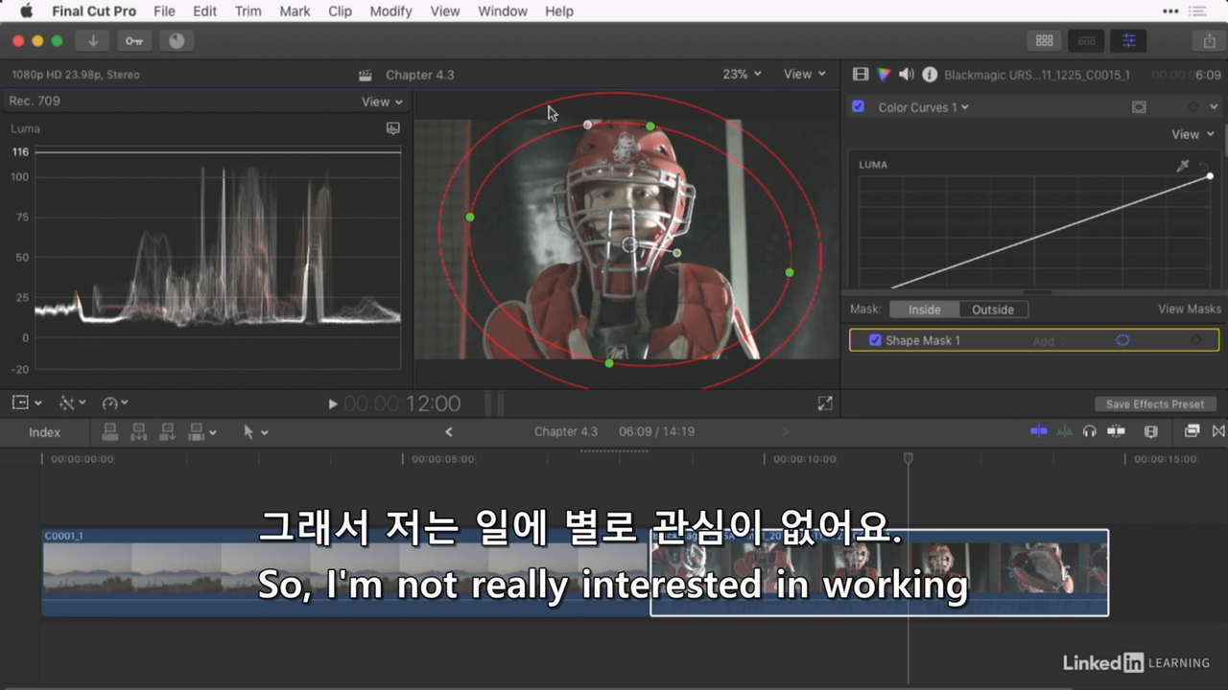
Task: Open the enhancements magic wand dropdown
Action: [72, 403]
